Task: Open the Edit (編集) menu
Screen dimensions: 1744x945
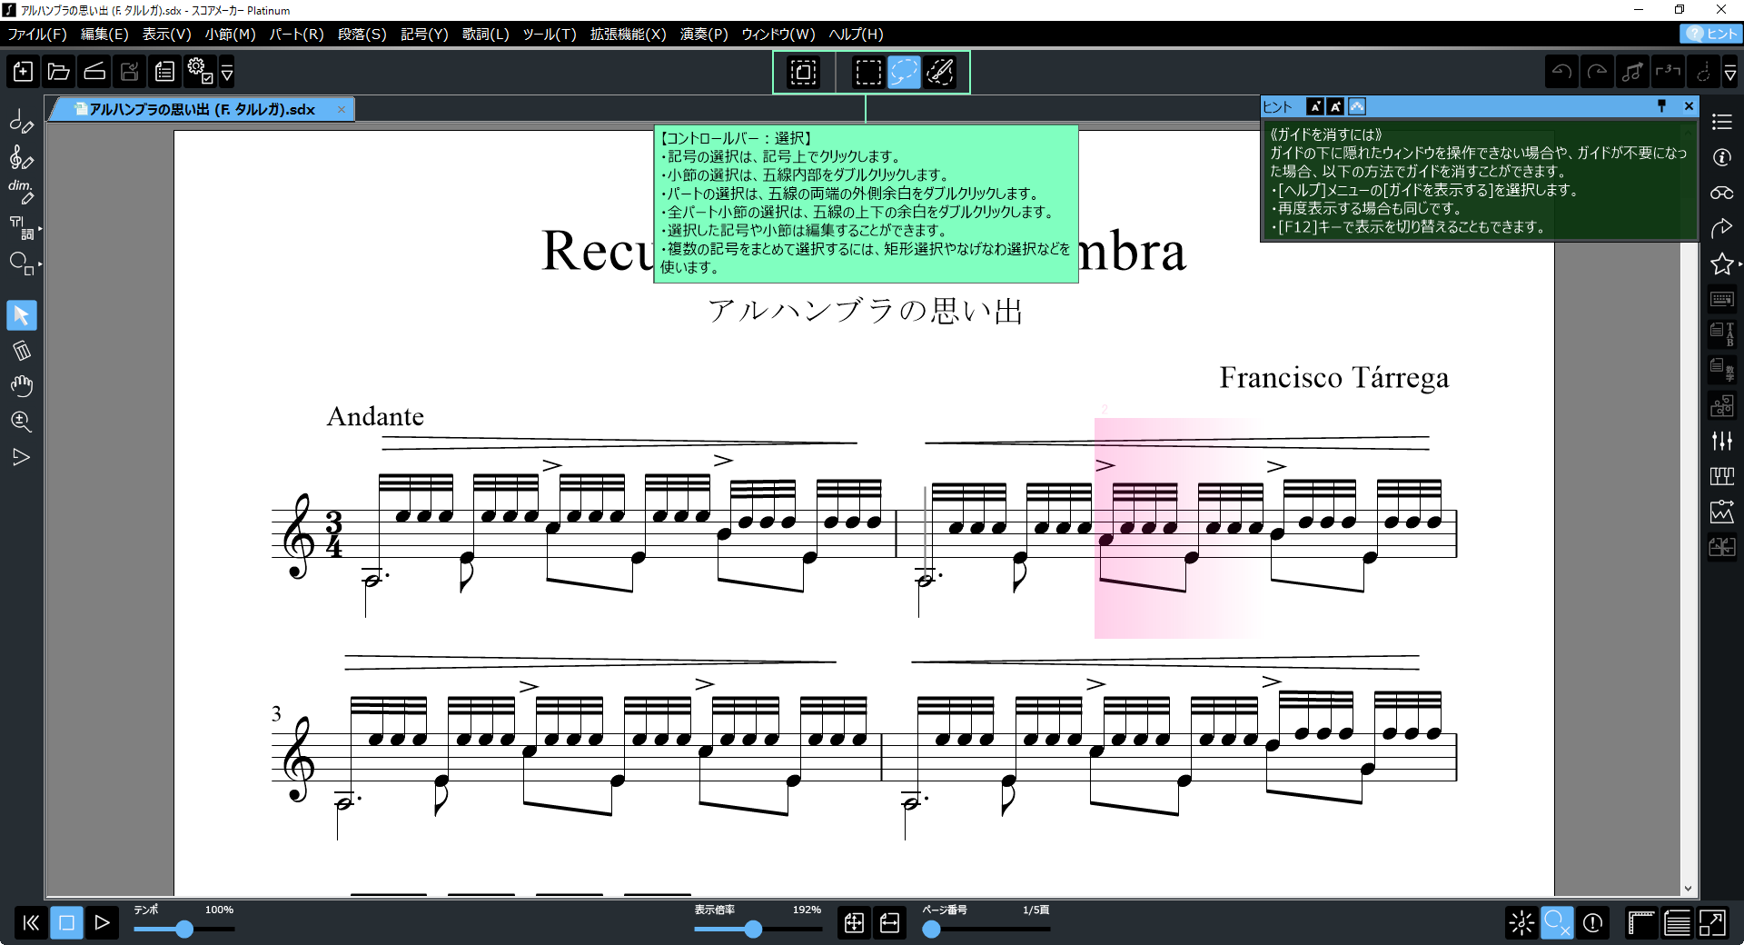Action: click(x=104, y=34)
